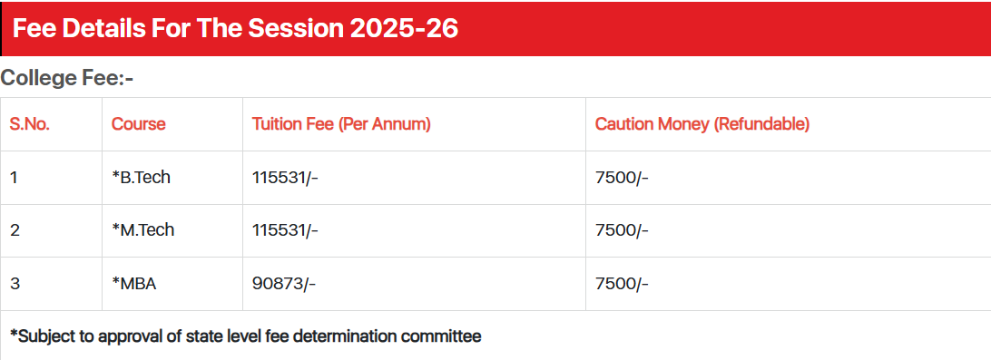Click the Fee Details For The Session 2025-26 heading
The height and width of the screenshot is (360, 991).
click(x=235, y=29)
